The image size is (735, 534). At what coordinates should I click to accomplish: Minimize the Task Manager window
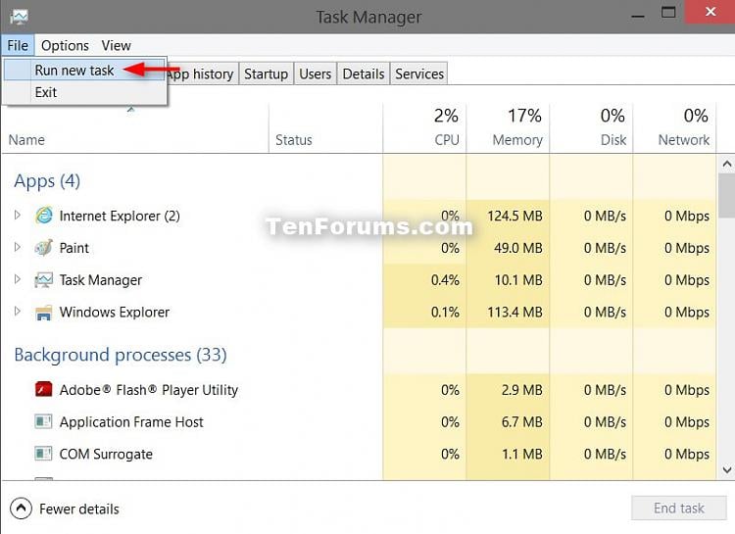click(638, 14)
